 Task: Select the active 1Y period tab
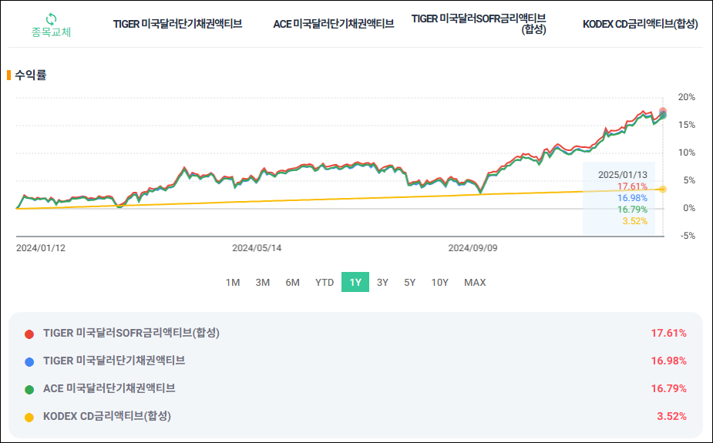pos(355,282)
